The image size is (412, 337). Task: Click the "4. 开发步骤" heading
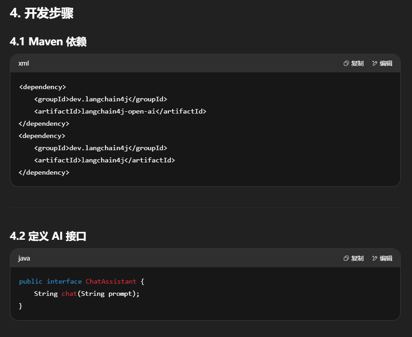pyautogui.click(x=42, y=13)
